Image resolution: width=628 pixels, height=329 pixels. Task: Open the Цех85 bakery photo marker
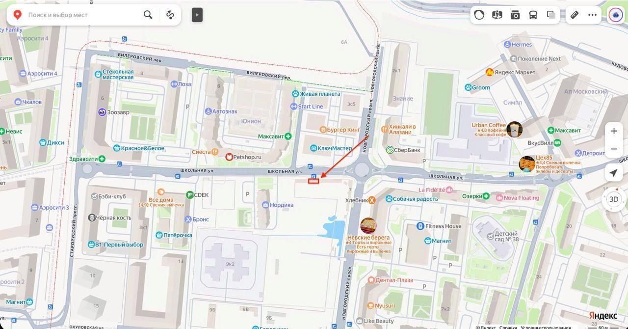point(527,164)
